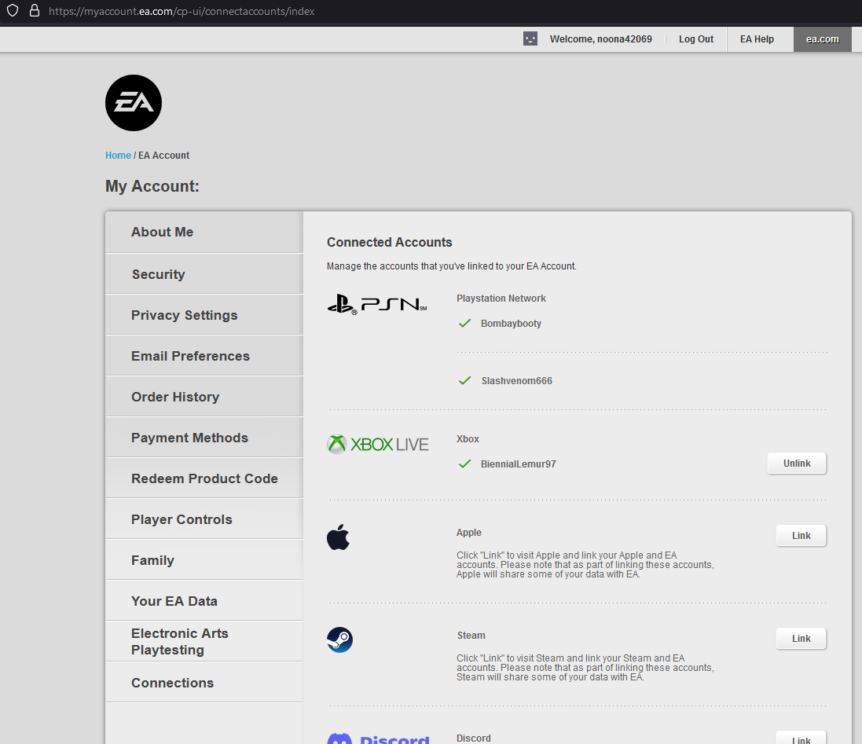
Task: Click the Xbox label text
Action: tap(468, 439)
